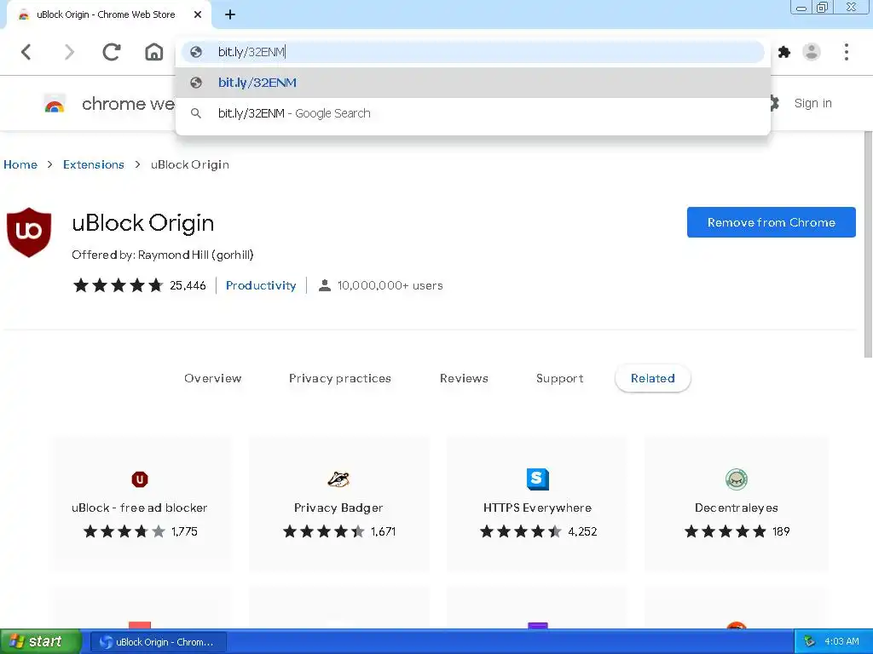Click the system tray icon near clock
873x654 pixels.
tap(809, 642)
